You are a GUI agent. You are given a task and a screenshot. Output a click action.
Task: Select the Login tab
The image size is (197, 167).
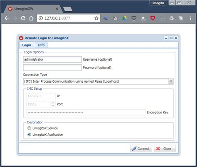tap(27, 45)
